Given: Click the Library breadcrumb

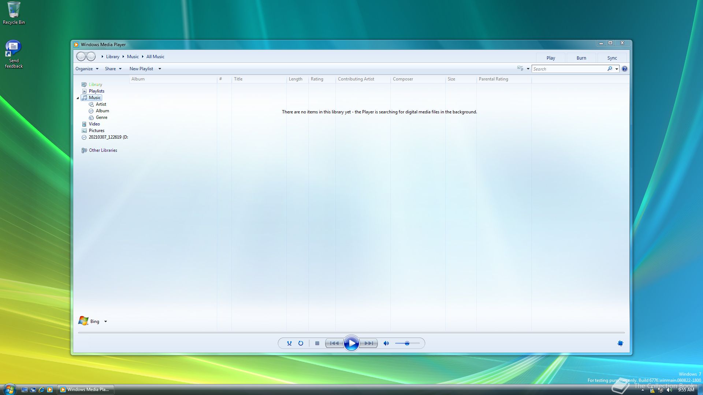Looking at the screenshot, I should click(x=113, y=57).
